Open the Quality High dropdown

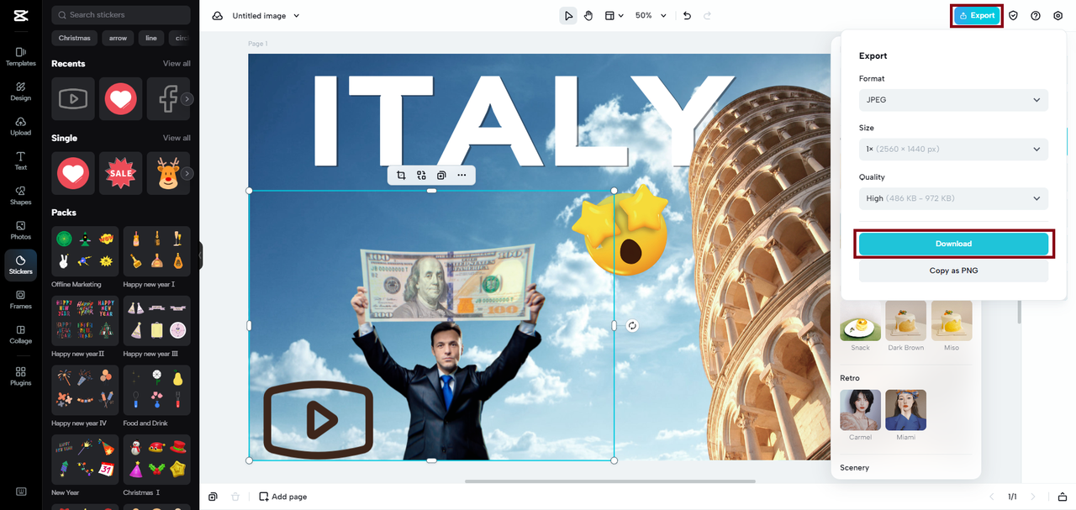(953, 198)
